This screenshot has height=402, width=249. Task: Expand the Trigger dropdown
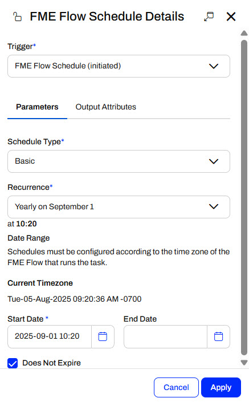pyautogui.click(x=119, y=66)
